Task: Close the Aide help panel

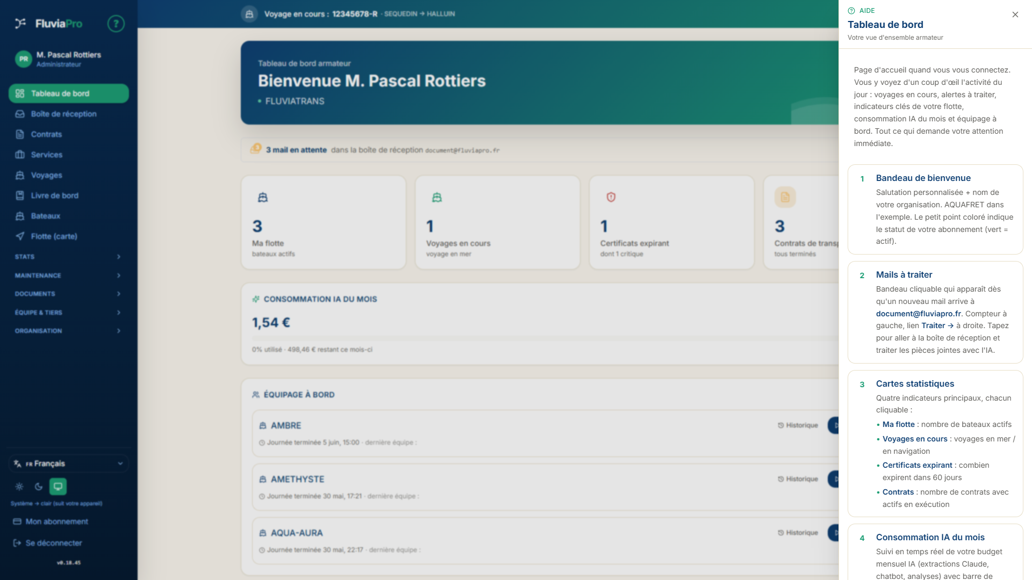Action: click(x=1015, y=15)
